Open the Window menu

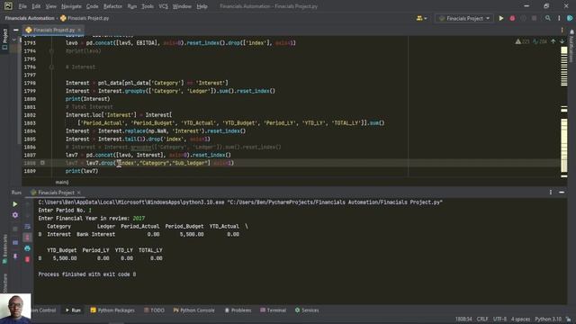pos(182,6)
